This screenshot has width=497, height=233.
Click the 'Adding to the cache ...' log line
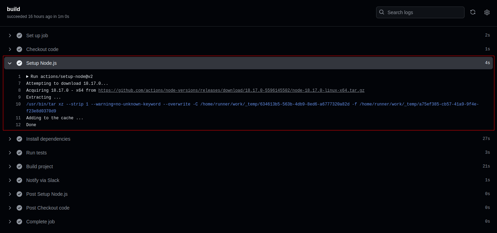pyautogui.click(x=55, y=118)
